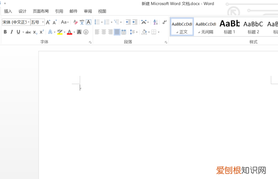278x179 pixels.
Task: Apply text highlight color
Action: pyautogui.click(x=60, y=32)
